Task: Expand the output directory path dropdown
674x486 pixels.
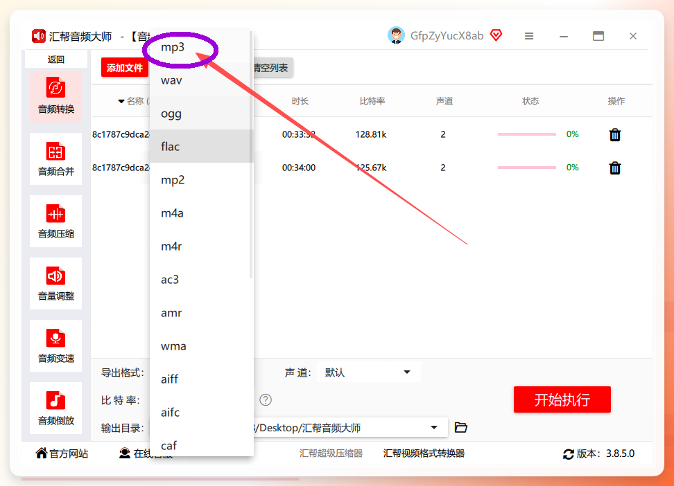Action: 433,428
